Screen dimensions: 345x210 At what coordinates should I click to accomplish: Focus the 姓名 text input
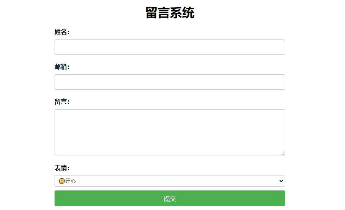(x=169, y=47)
